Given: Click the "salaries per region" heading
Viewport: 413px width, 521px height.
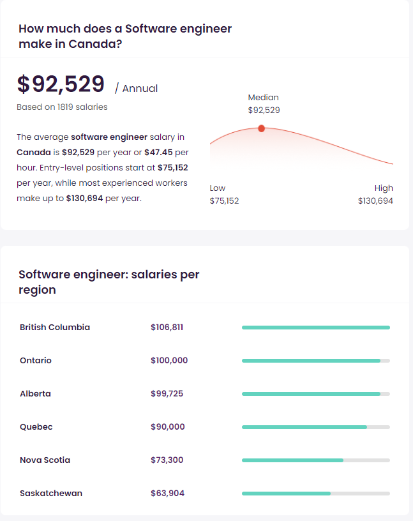Looking at the screenshot, I should pos(109,282).
